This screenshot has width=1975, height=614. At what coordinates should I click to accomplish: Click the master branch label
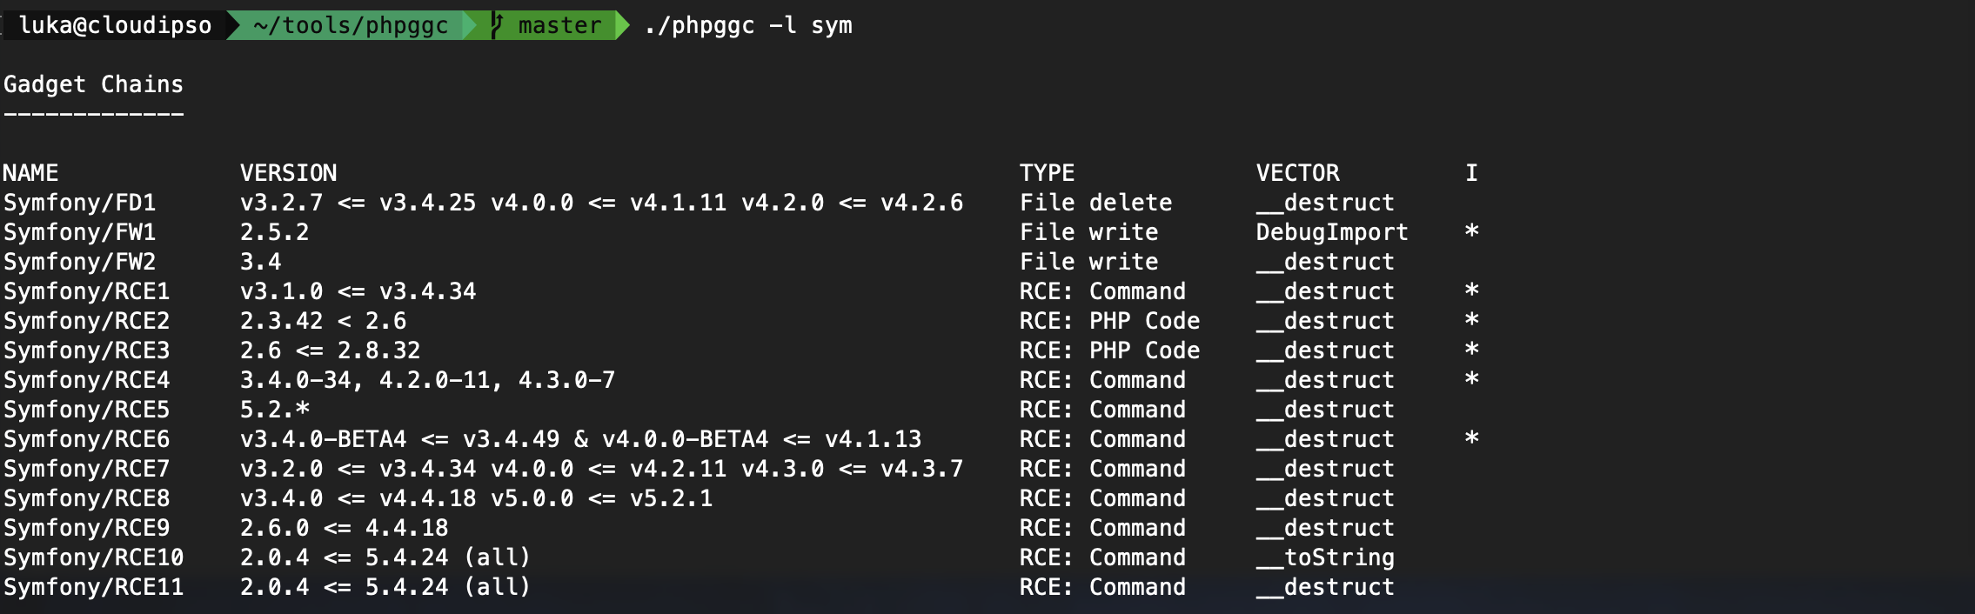click(x=559, y=25)
